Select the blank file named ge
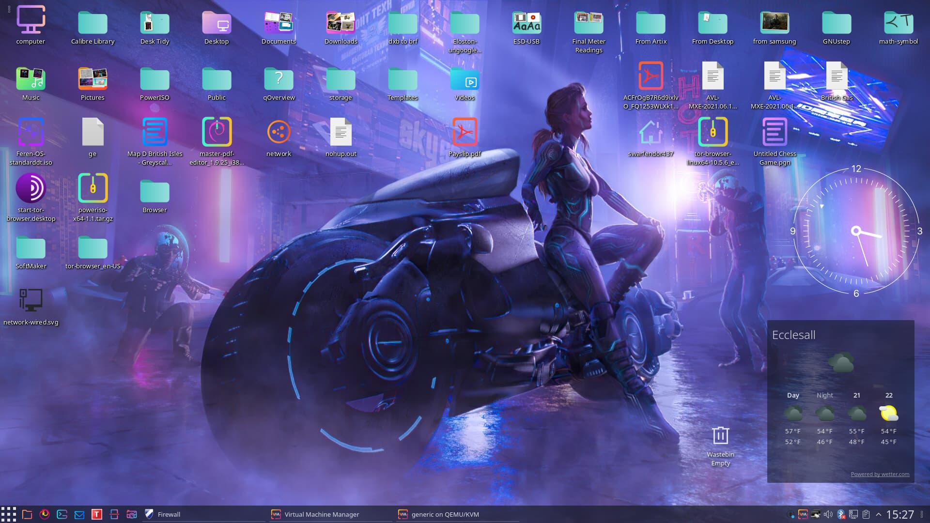Screen dimensions: 930x523 (x=93, y=138)
